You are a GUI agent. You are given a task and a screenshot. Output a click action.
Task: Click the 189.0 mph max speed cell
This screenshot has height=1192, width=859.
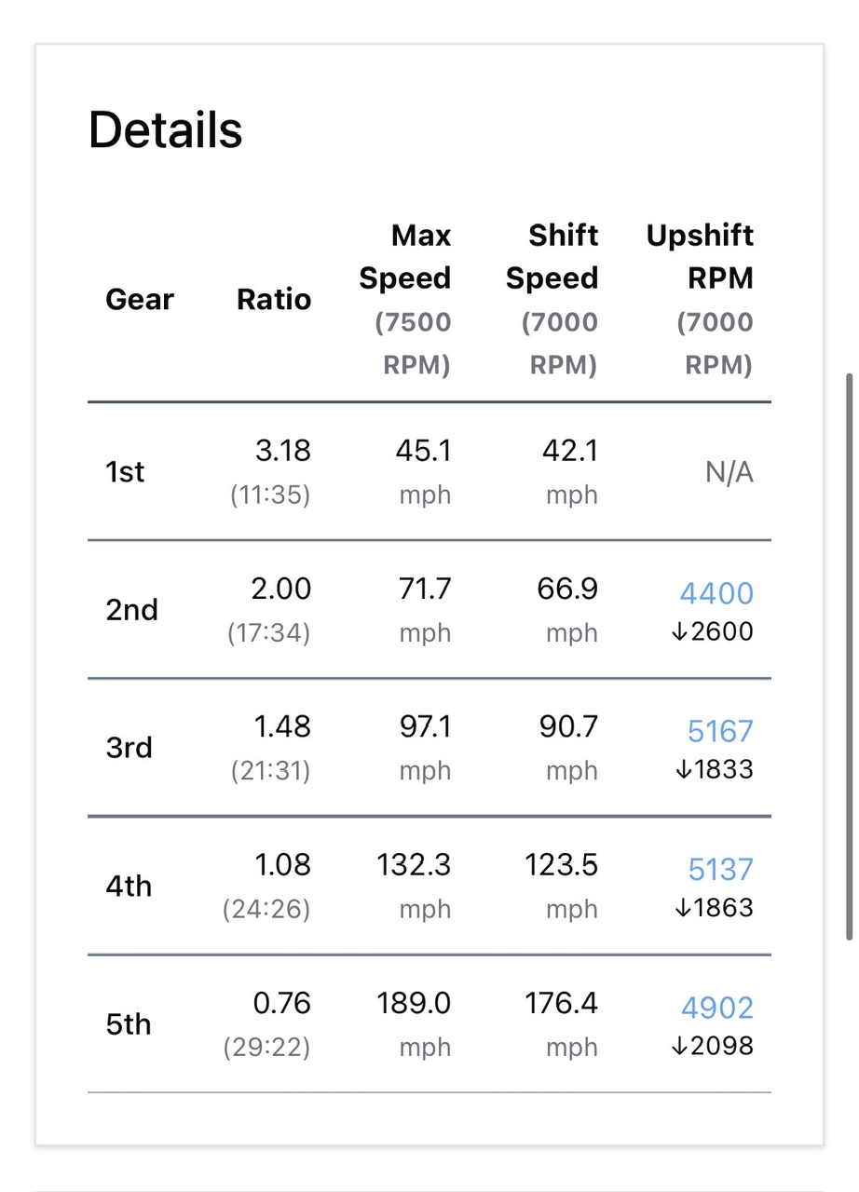(414, 1023)
